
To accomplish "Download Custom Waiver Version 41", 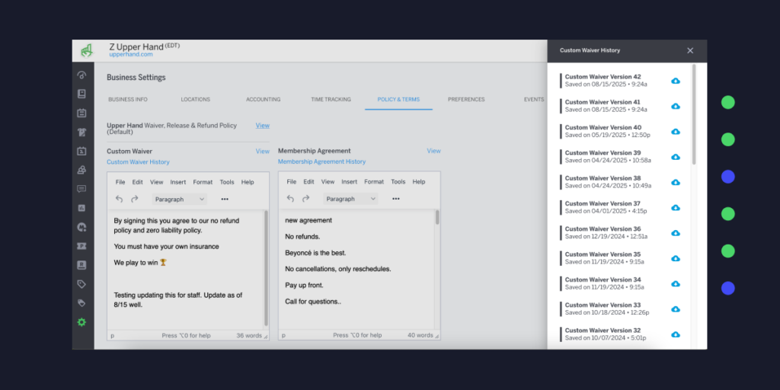I will pyautogui.click(x=676, y=106).
